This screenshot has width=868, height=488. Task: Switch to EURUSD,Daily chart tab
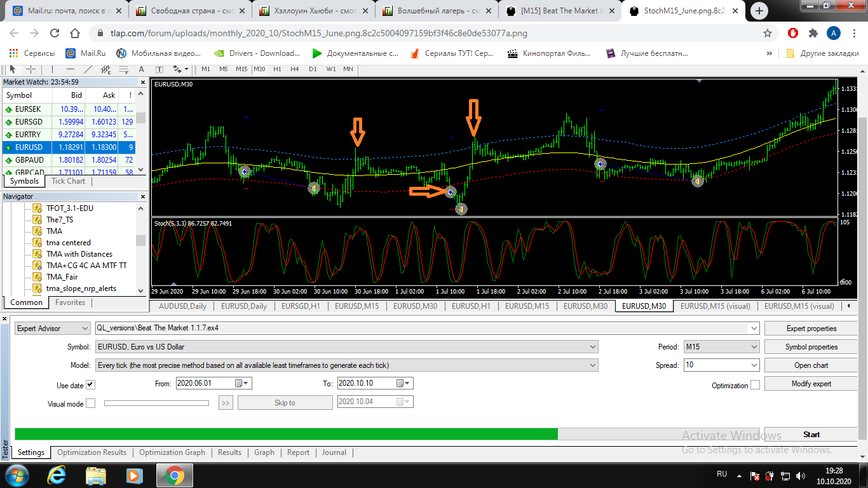click(244, 306)
